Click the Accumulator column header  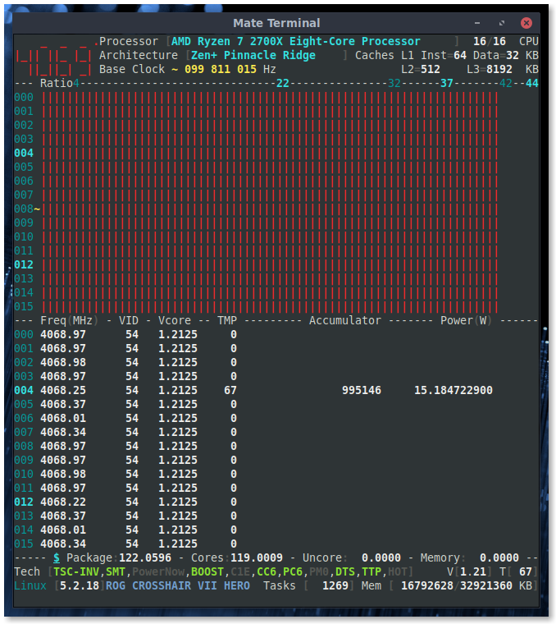tap(345, 321)
